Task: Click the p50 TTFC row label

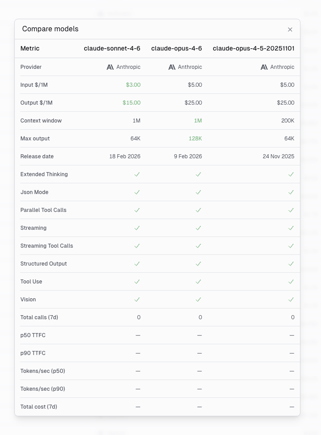Action: tap(33, 335)
